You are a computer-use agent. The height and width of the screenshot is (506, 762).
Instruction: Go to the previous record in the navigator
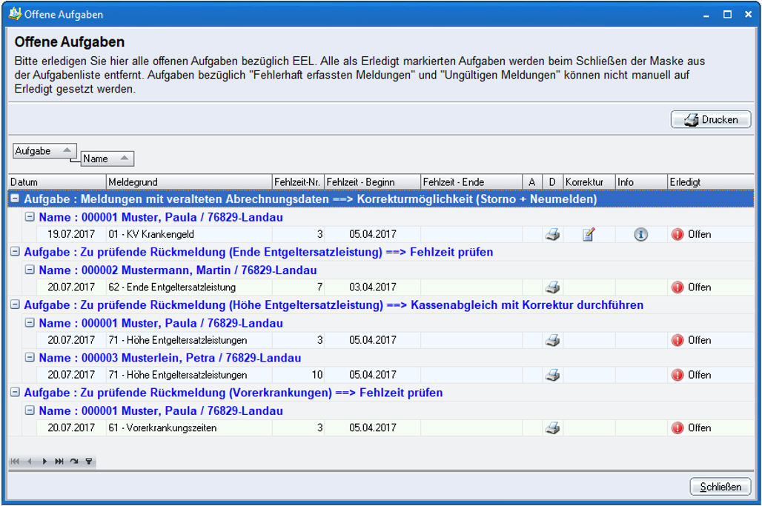(30, 462)
